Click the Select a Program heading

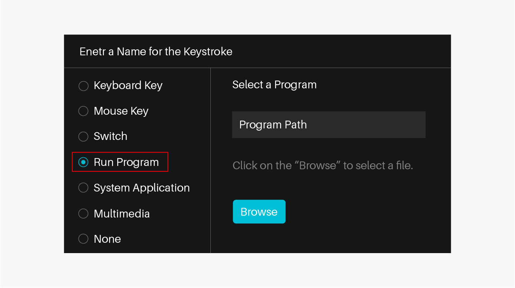click(274, 85)
